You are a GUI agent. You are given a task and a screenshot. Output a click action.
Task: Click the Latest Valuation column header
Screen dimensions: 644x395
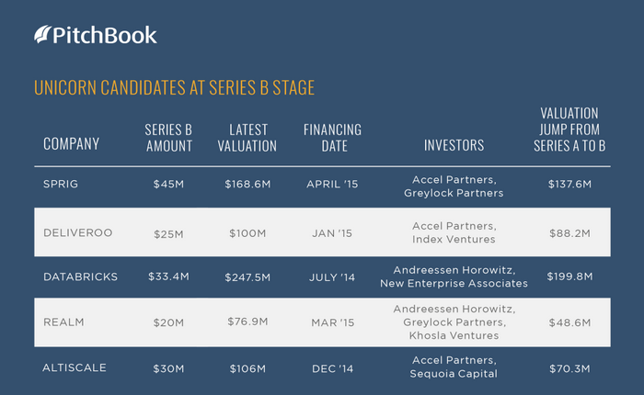pos(247,138)
